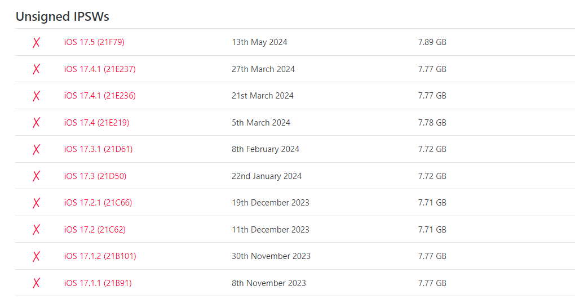575x299 pixels.
Task: Click the unsigned X icon for 21E237
Action: coord(36,69)
